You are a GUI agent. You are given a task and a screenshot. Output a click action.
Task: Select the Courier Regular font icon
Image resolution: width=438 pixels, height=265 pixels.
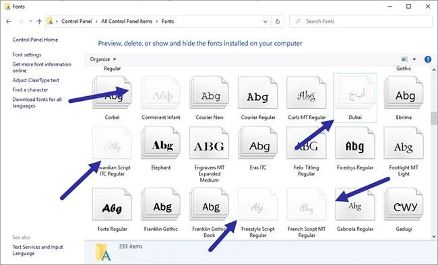(x=258, y=93)
